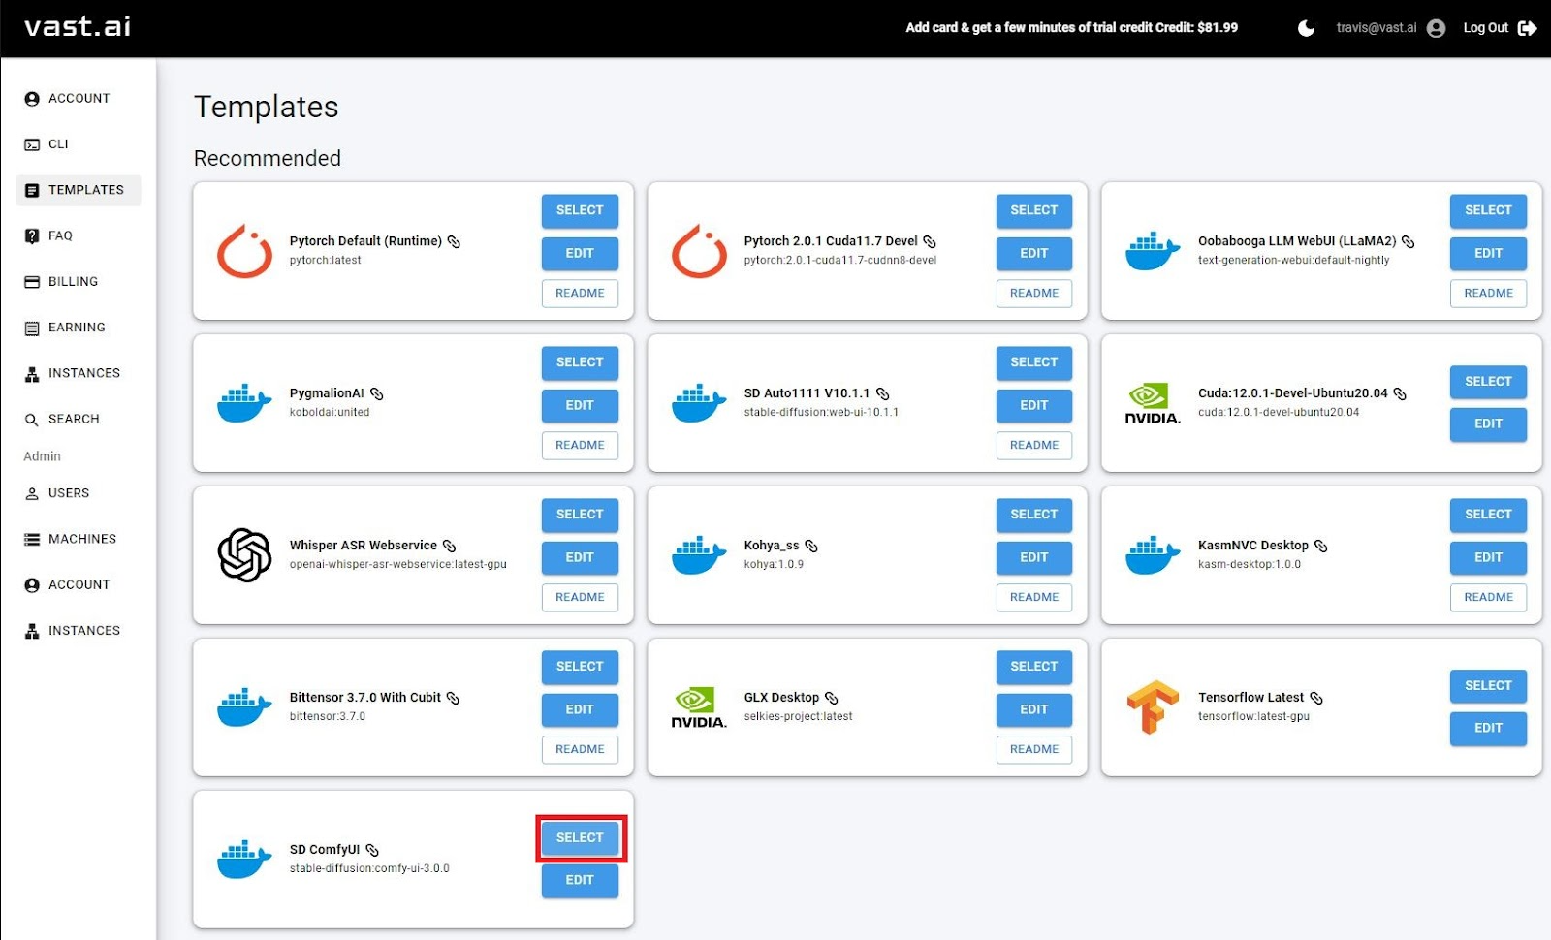
Task: Open README for Kohya_ss template
Action: tap(1034, 598)
